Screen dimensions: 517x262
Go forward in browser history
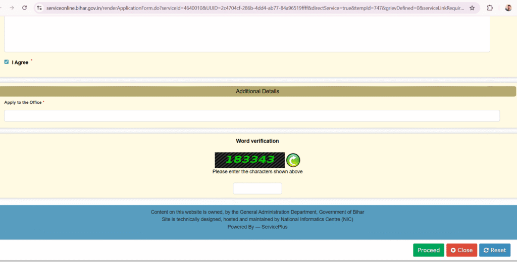point(12,8)
